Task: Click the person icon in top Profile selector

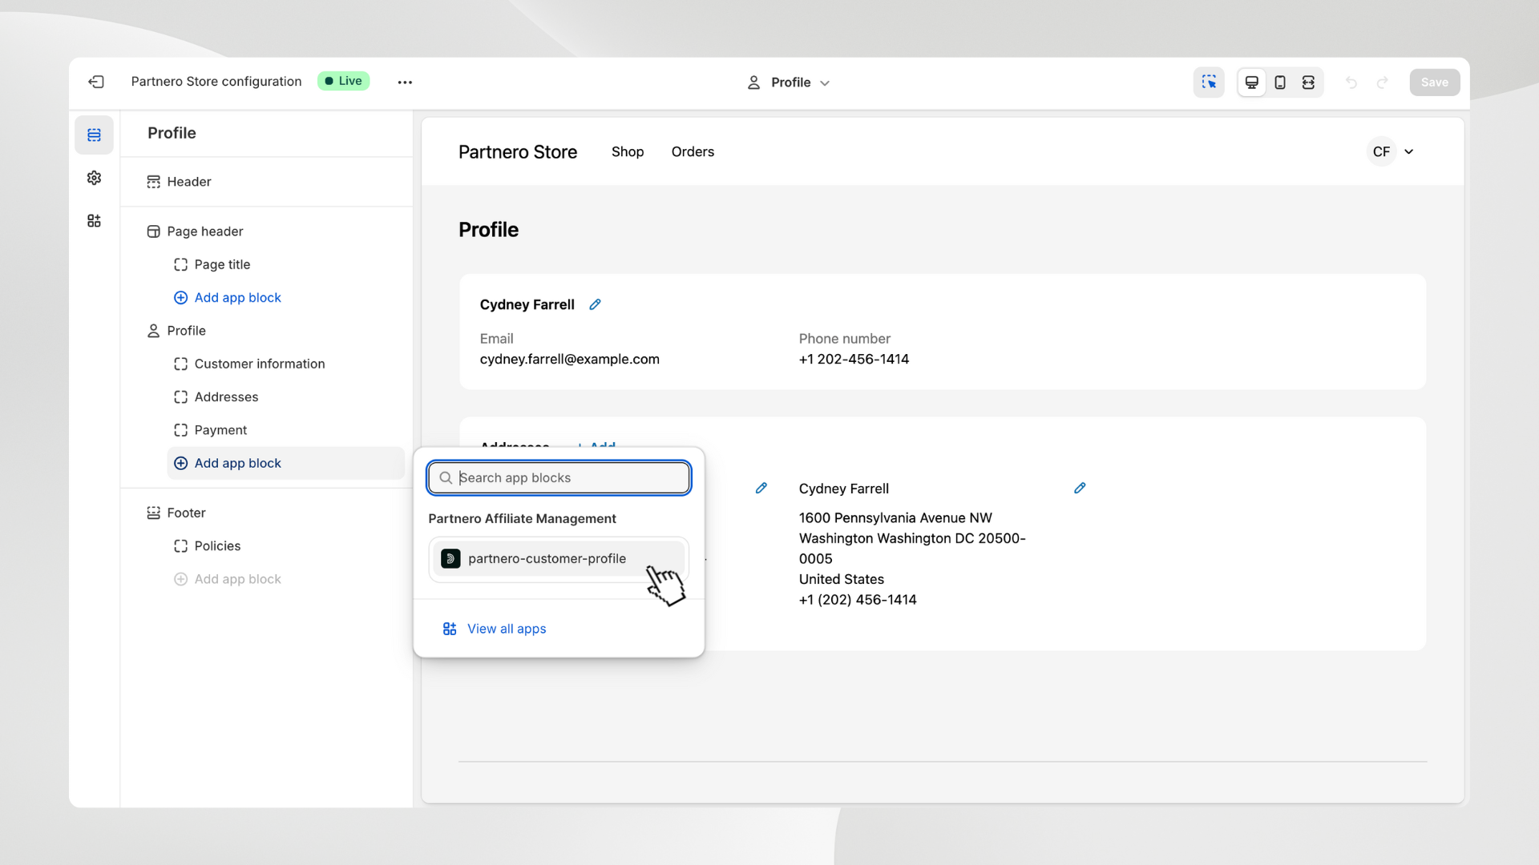Action: [753, 82]
